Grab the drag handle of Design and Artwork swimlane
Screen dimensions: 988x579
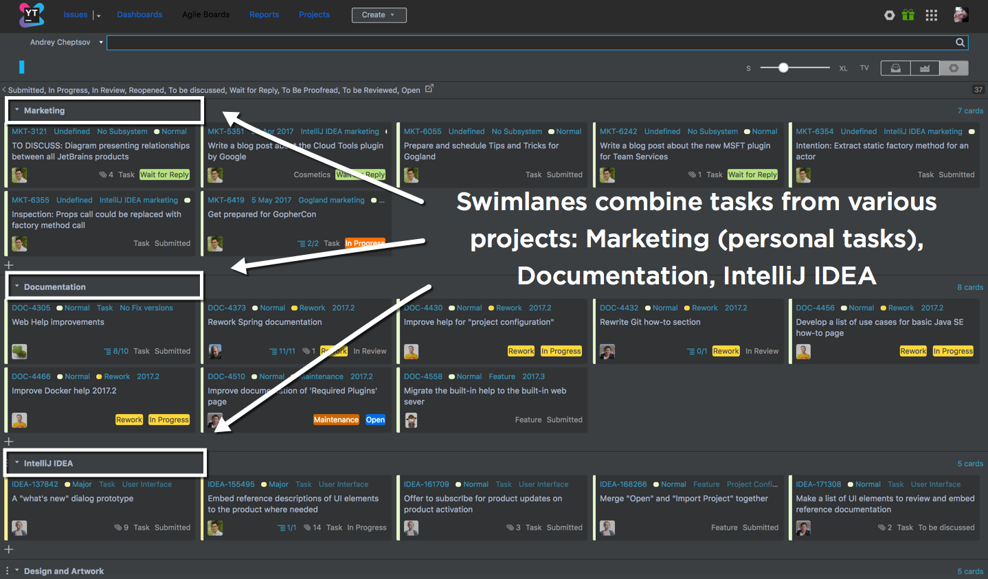pos(7,571)
